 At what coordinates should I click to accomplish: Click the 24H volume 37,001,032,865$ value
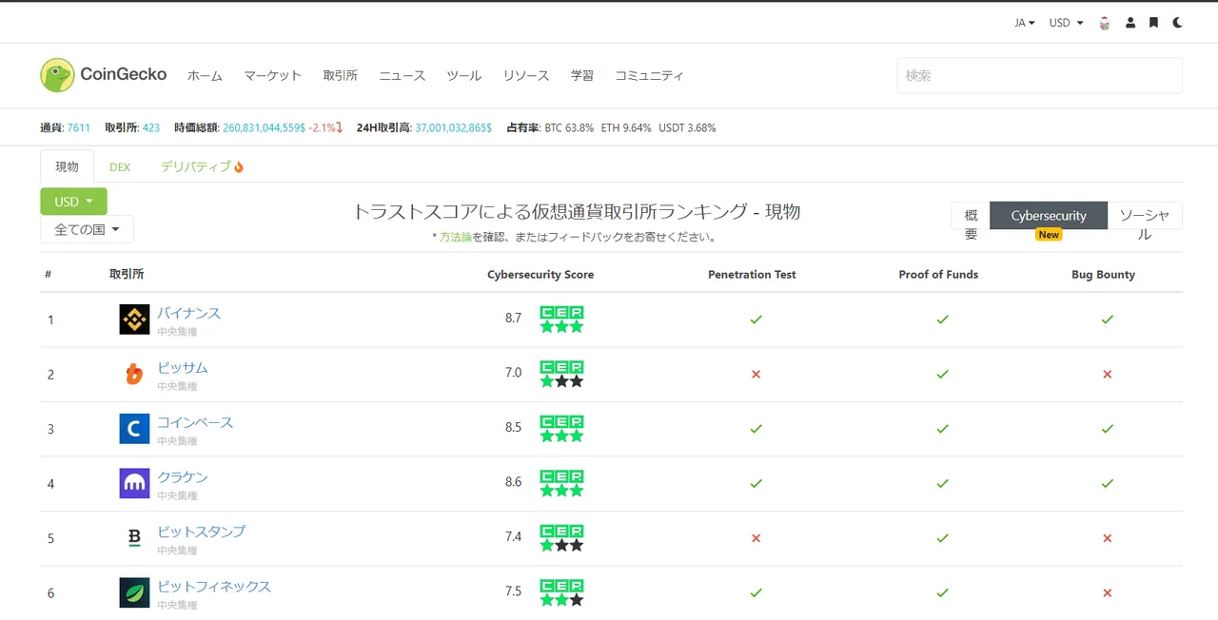point(454,127)
